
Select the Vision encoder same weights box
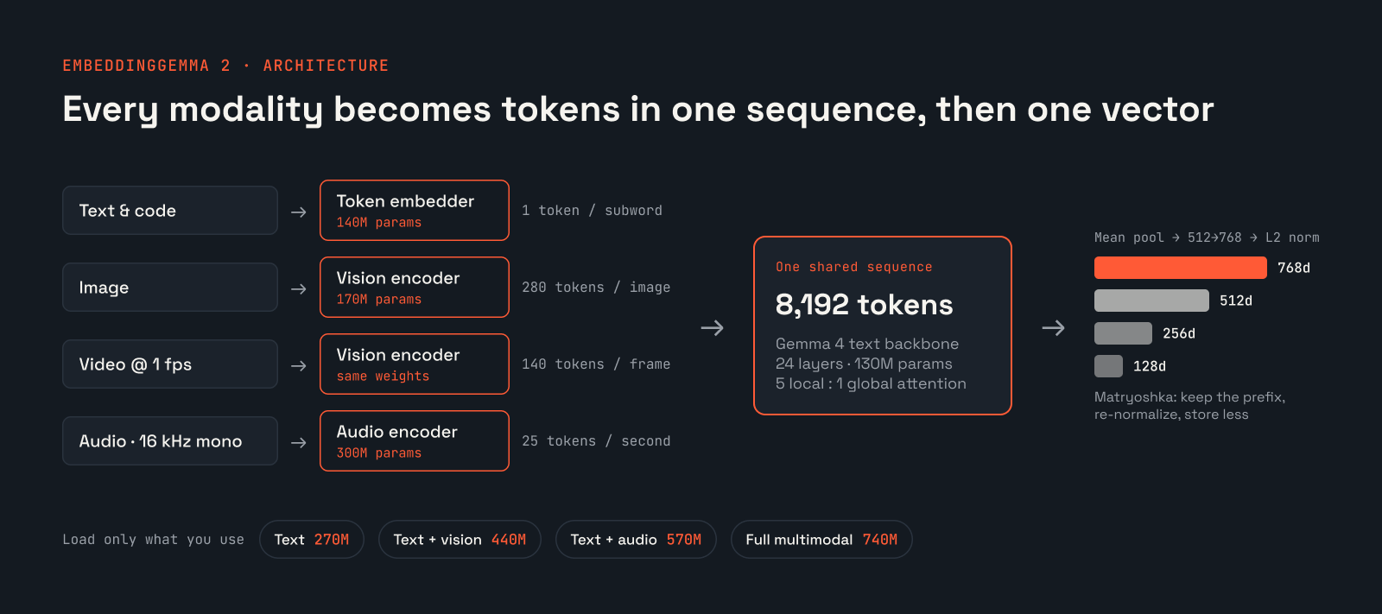pyautogui.click(x=415, y=364)
